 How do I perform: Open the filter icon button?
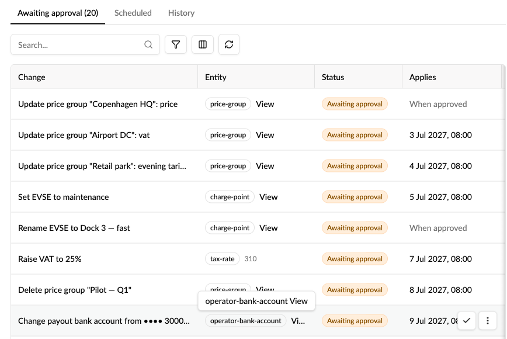click(x=176, y=44)
